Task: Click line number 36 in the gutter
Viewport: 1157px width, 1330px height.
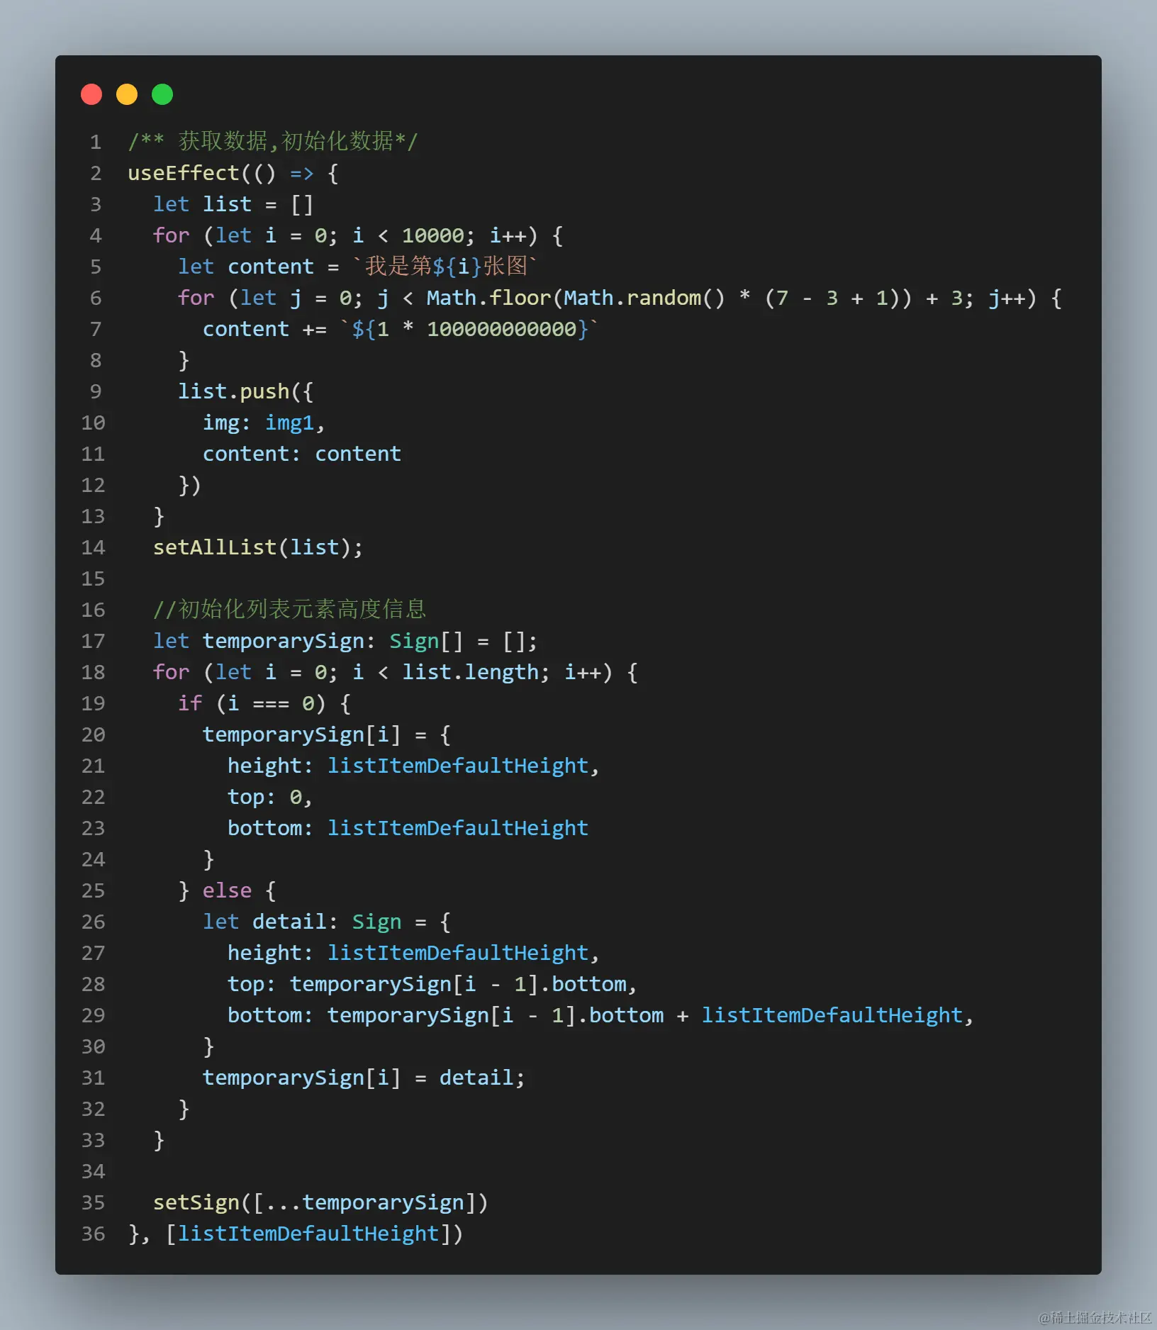Action: coord(93,1234)
